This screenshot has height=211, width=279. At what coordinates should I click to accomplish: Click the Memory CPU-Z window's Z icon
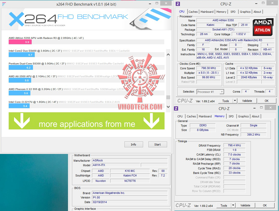pos(176,108)
